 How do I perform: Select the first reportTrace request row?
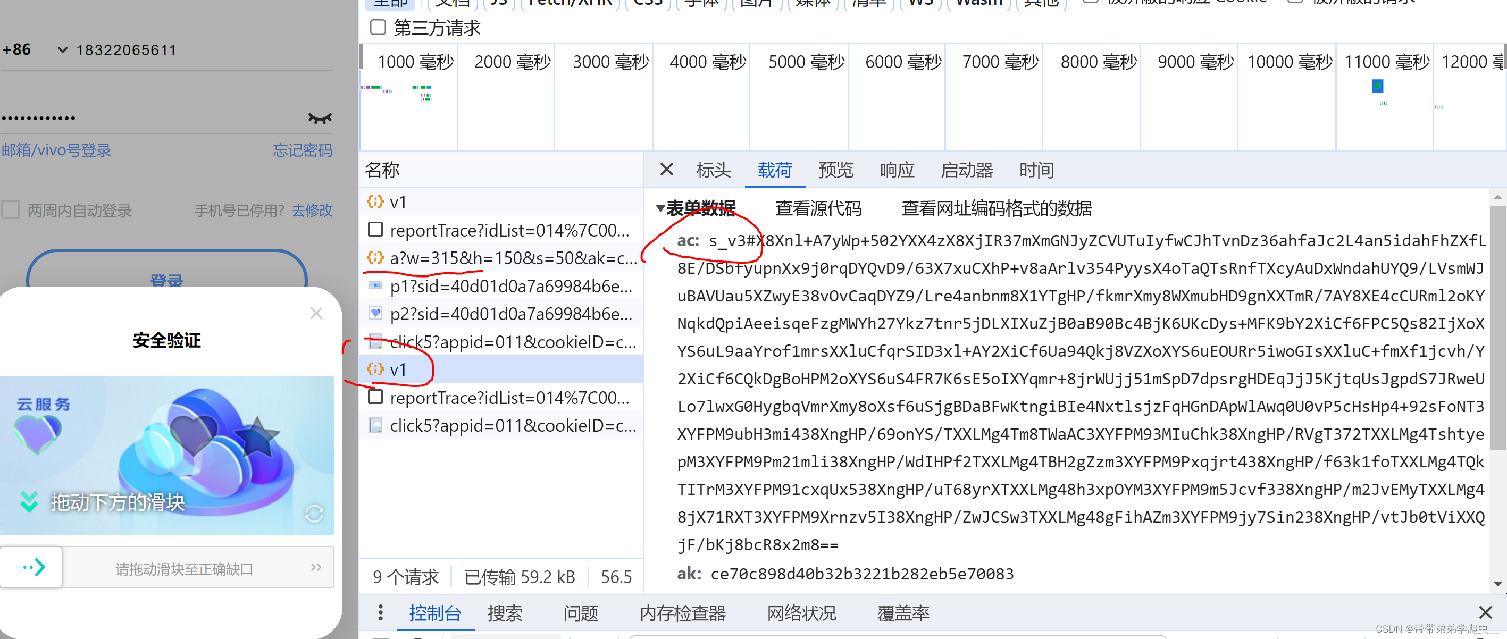pos(509,230)
